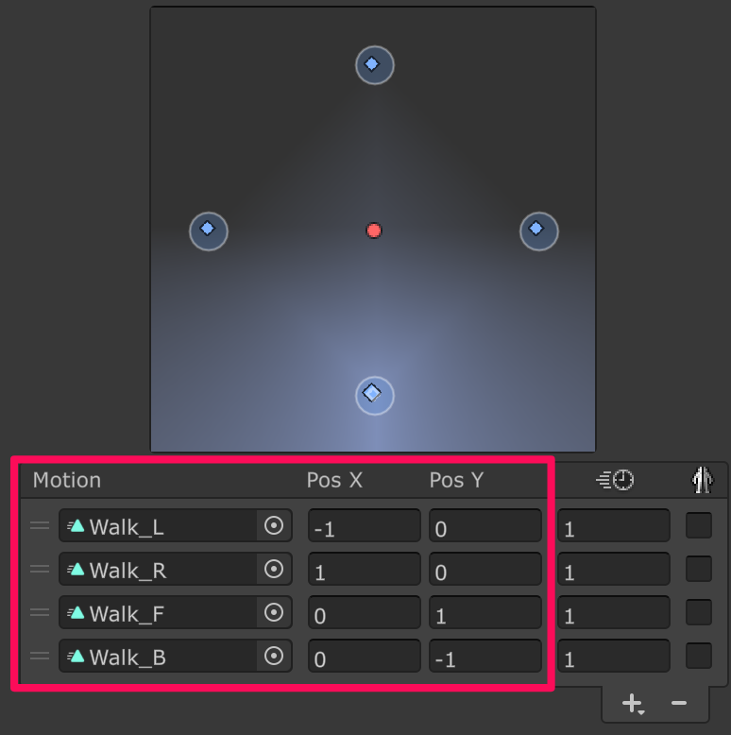Select the left motion point in blend graph
Image resolution: width=731 pixels, height=735 pixels.
tap(209, 230)
